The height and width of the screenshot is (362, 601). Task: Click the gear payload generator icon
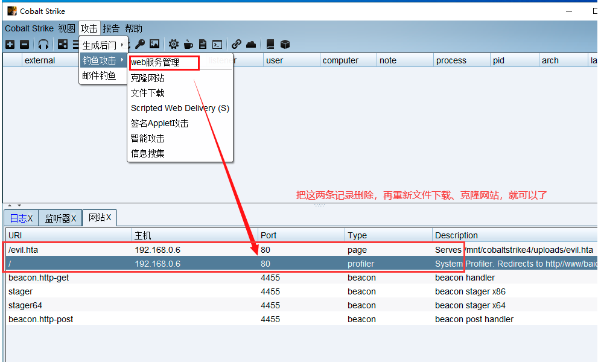pyautogui.click(x=174, y=44)
